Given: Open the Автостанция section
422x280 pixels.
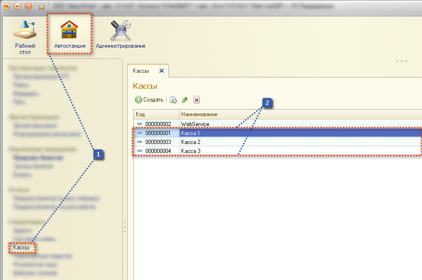Looking at the screenshot, I should (x=70, y=35).
